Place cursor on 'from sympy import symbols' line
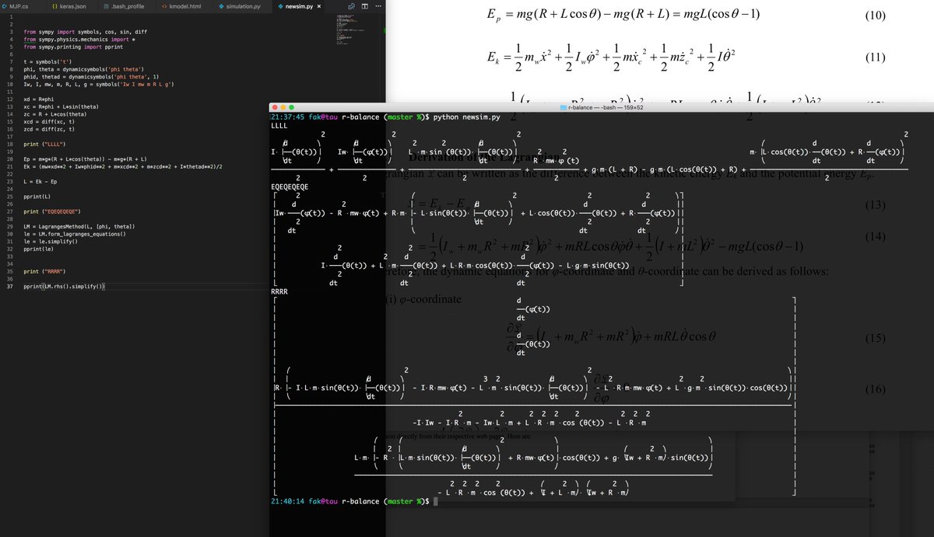 point(86,33)
